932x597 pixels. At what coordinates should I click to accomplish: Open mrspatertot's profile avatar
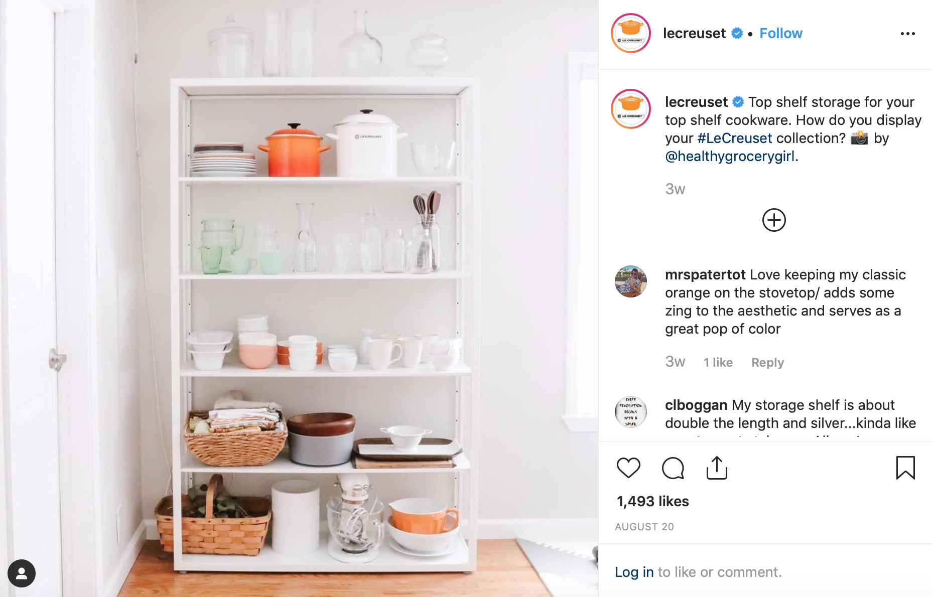(631, 281)
